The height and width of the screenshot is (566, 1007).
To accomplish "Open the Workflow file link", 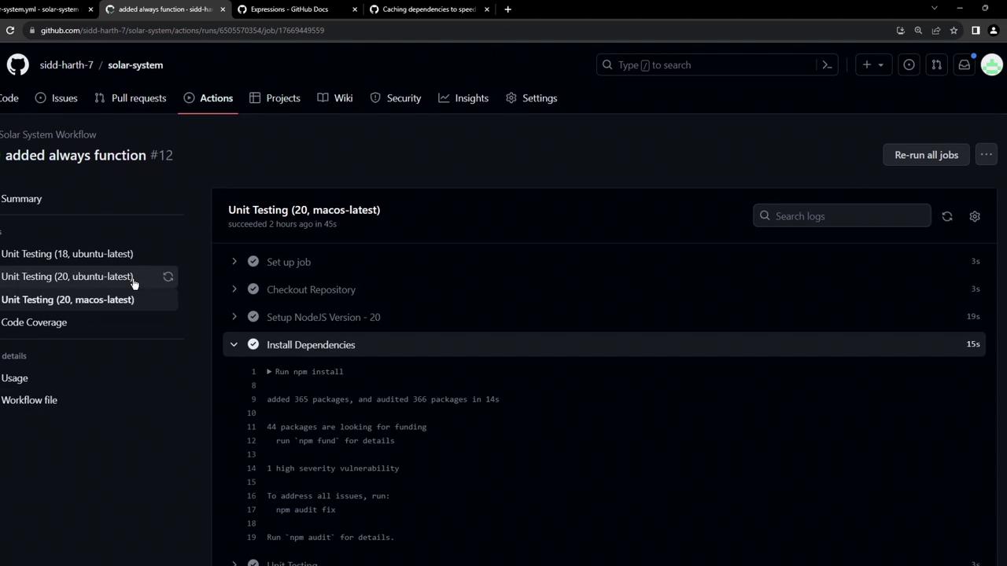I will click(29, 400).
